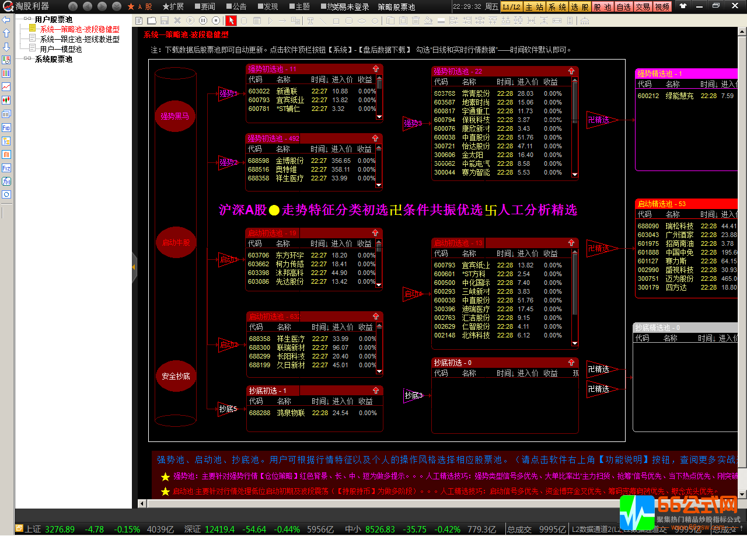Click the line trend chart sidebar icon
747x536 pixels.
click(x=6, y=86)
